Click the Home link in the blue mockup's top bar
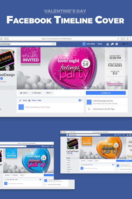The width and height of the screenshot is (132, 199). 52,146
